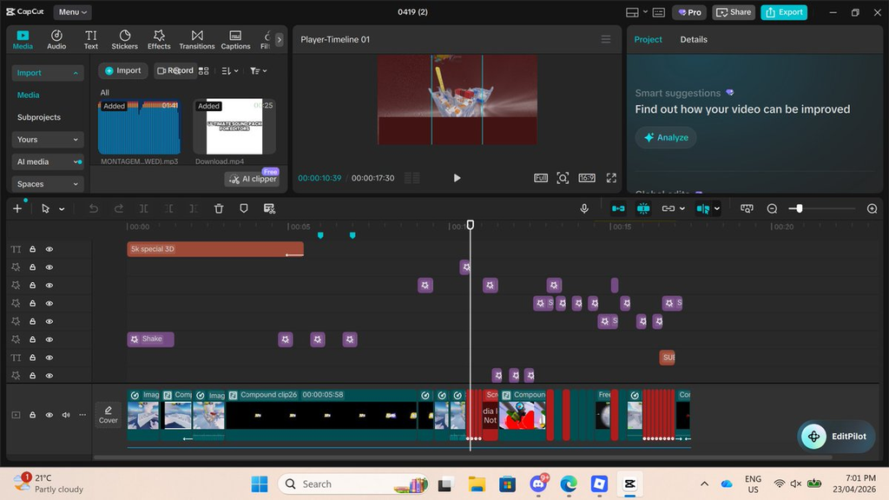The image size is (889, 500).
Task: Open the AI clipper button
Action: [253, 179]
